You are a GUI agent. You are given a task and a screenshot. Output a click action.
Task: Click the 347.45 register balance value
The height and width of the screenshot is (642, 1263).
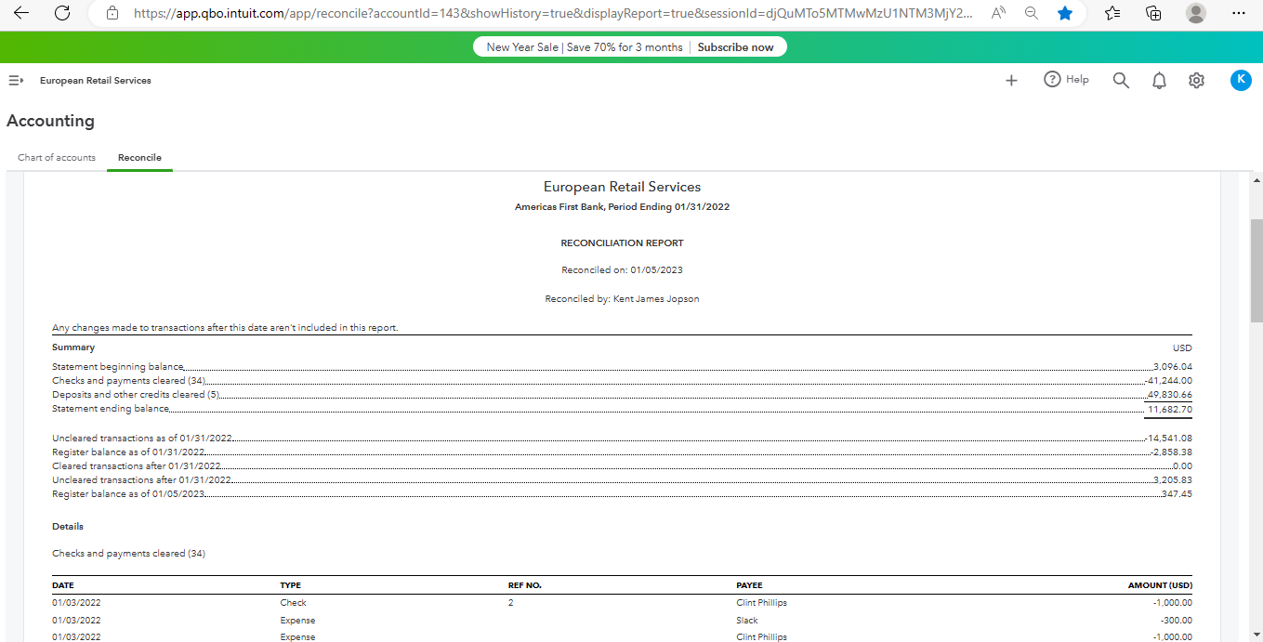coord(1177,494)
